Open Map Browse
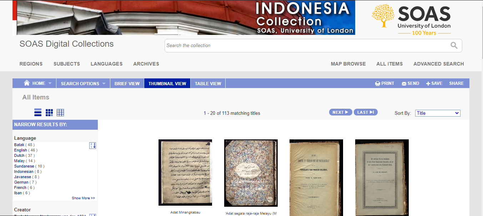 348,64
